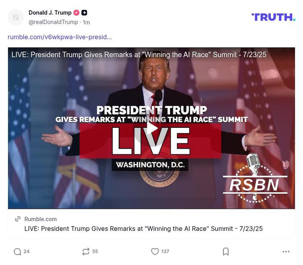Click the pink verified badge next to the name
This screenshot has width=303, height=265.
pyautogui.click(x=76, y=12)
